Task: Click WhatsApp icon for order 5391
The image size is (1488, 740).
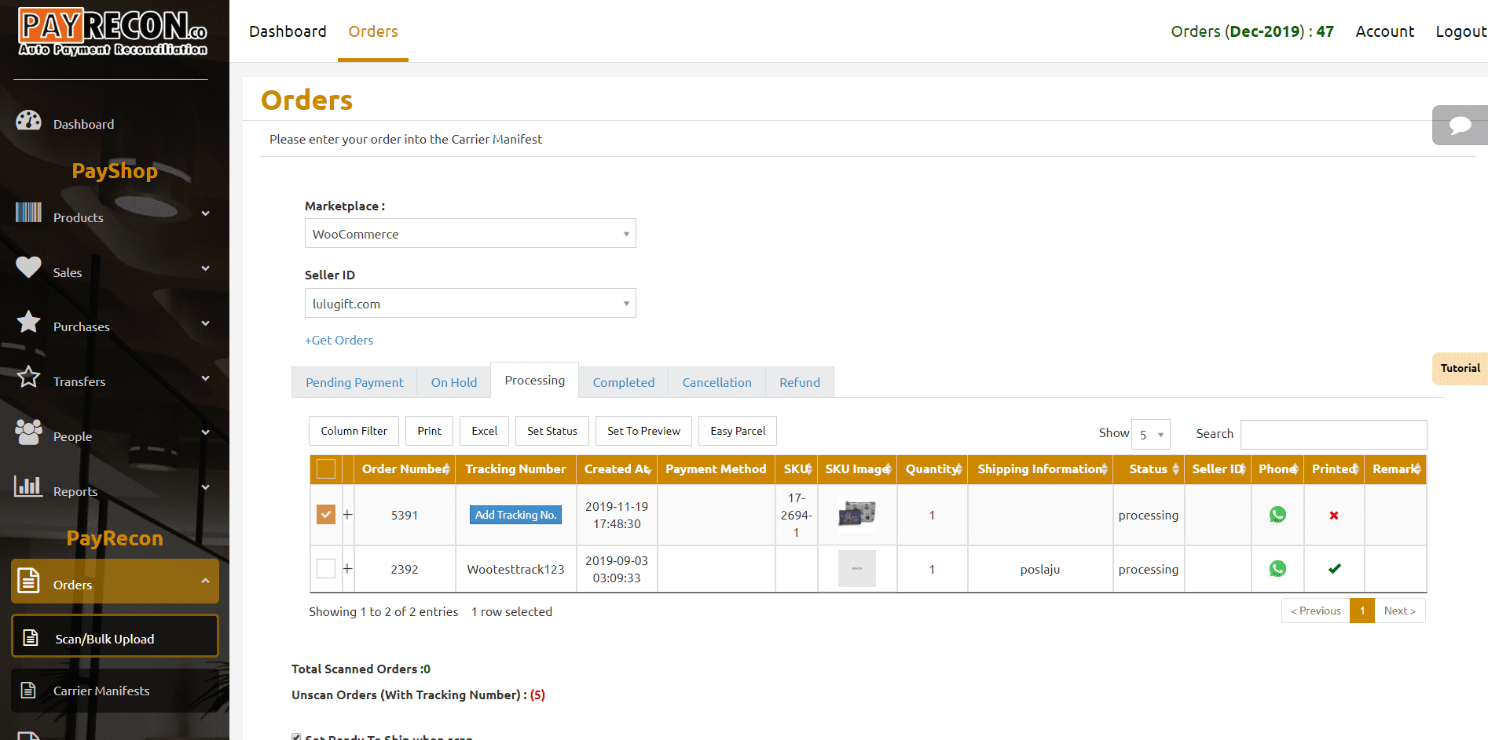Action: click(1277, 515)
